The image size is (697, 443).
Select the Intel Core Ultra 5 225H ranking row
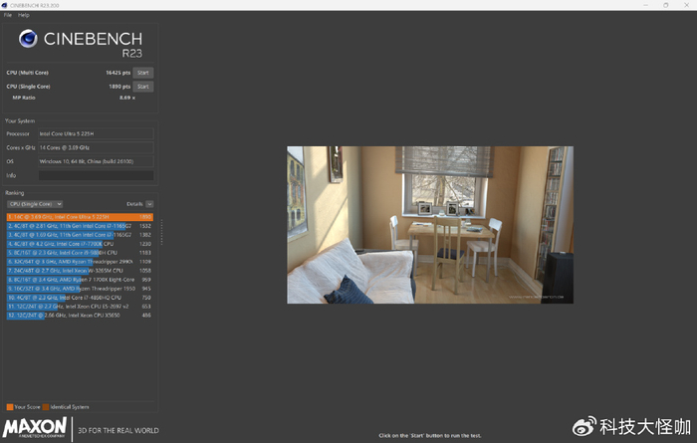tap(80, 217)
